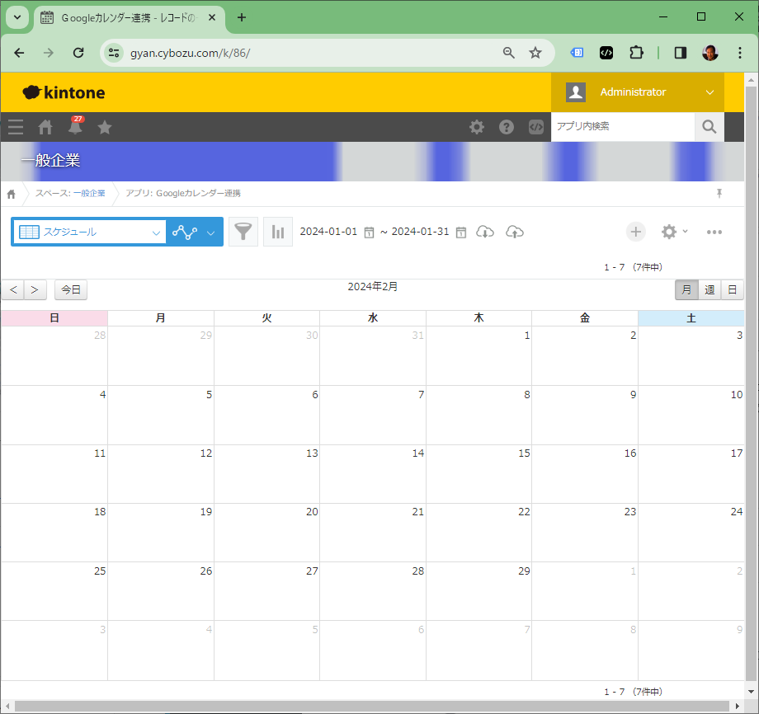Open the kintone notifications bell

(x=75, y=127)
